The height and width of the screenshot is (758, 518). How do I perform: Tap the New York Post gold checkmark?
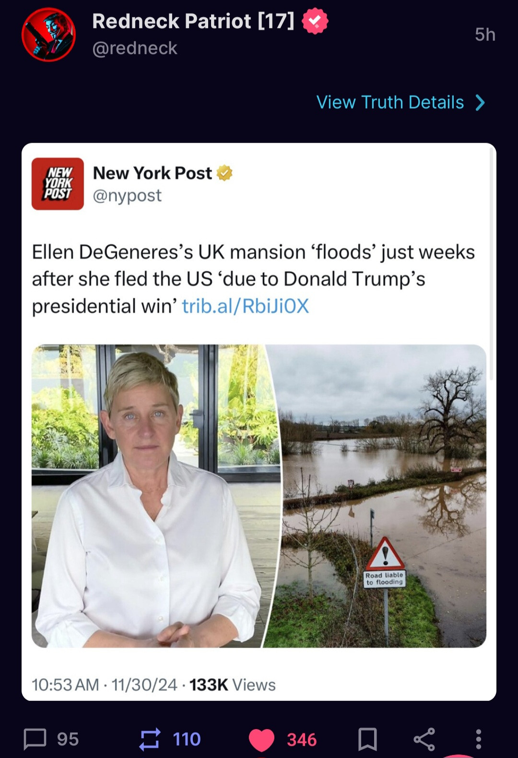point(224,173)
